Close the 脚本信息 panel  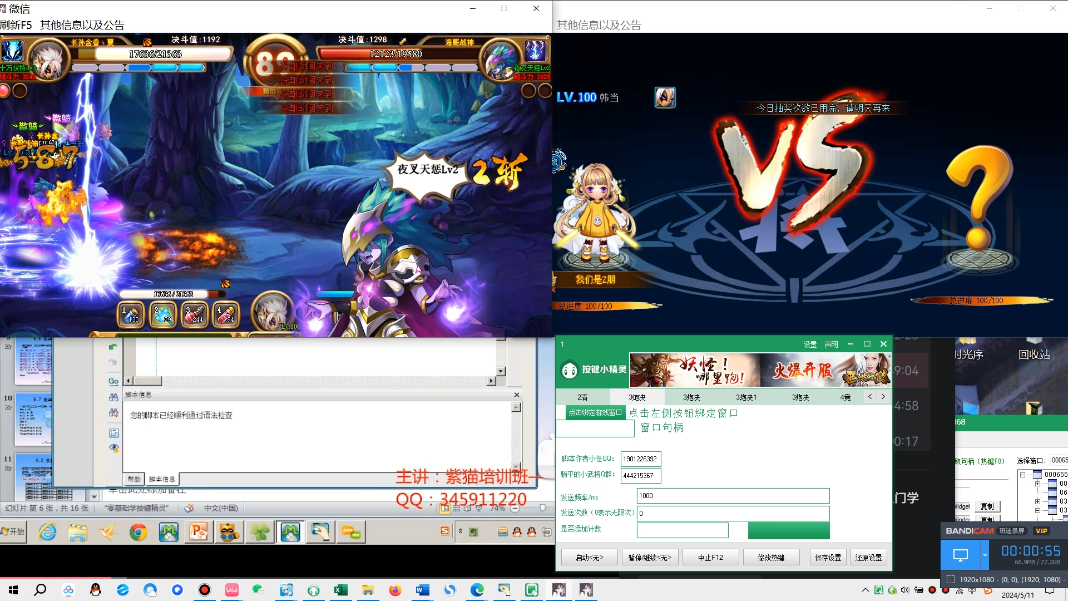click(x=517, y=395)
